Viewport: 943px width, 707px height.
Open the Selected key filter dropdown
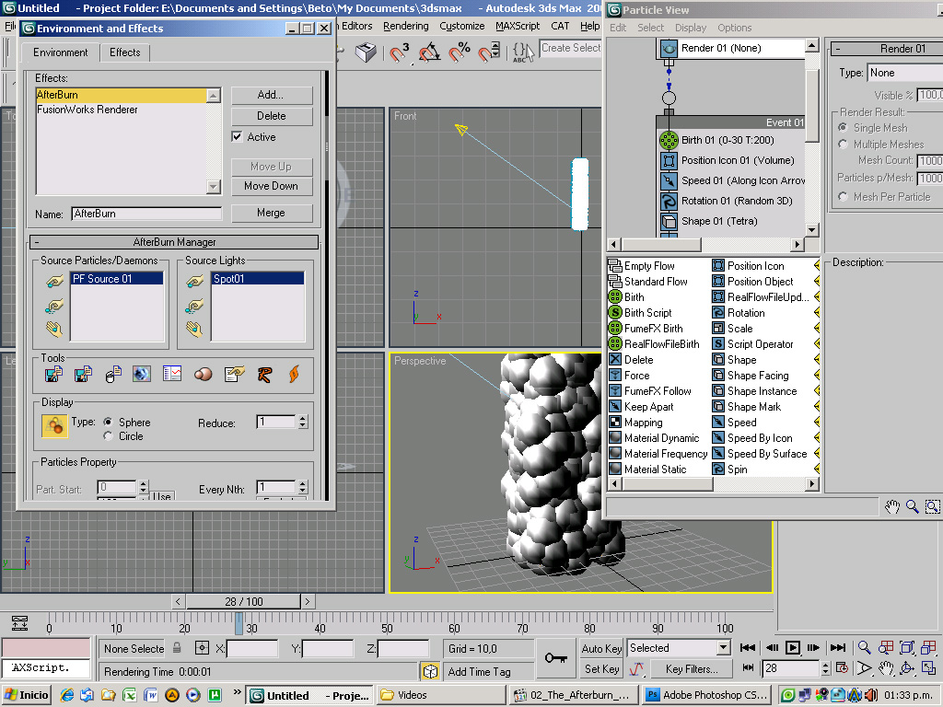click(x=723, y=647)
